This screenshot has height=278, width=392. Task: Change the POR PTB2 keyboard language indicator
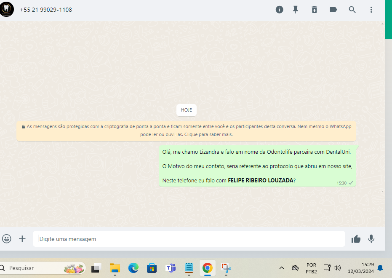311,268
